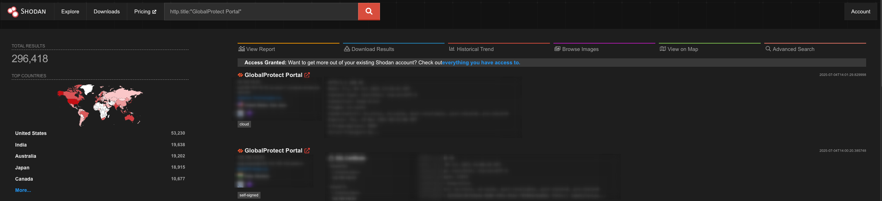This screenshot has width=882, height=201.
Task: Click the Advanced Search magnifier icon
Action: click(768, 49)
